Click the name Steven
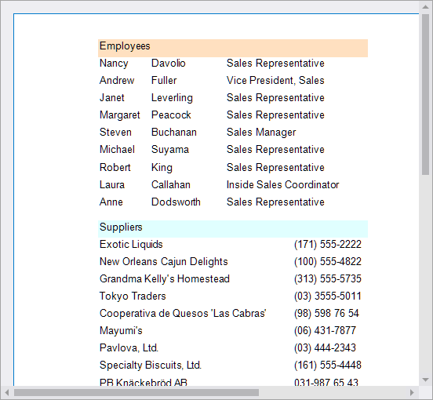Viewport: 433px width, 400px height. click(115, 133)
